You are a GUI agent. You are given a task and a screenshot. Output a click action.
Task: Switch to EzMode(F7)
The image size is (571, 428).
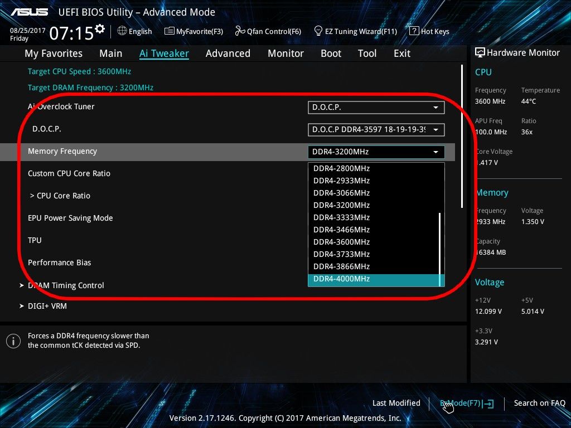467,403
